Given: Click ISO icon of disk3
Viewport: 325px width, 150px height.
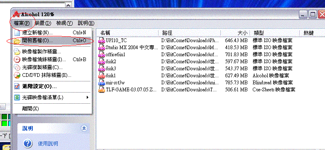Looking at the screenshot, I should (x=102, y=69).
